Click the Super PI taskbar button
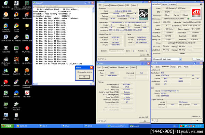The height and width of the screenshot is (135, 205). pyautogui.click(x=140, y=126)
